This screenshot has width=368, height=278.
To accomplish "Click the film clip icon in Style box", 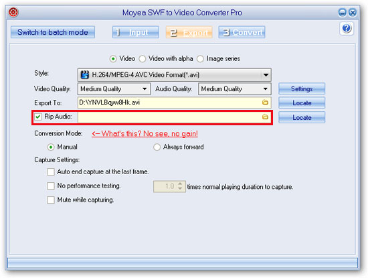I will [85, 75].
